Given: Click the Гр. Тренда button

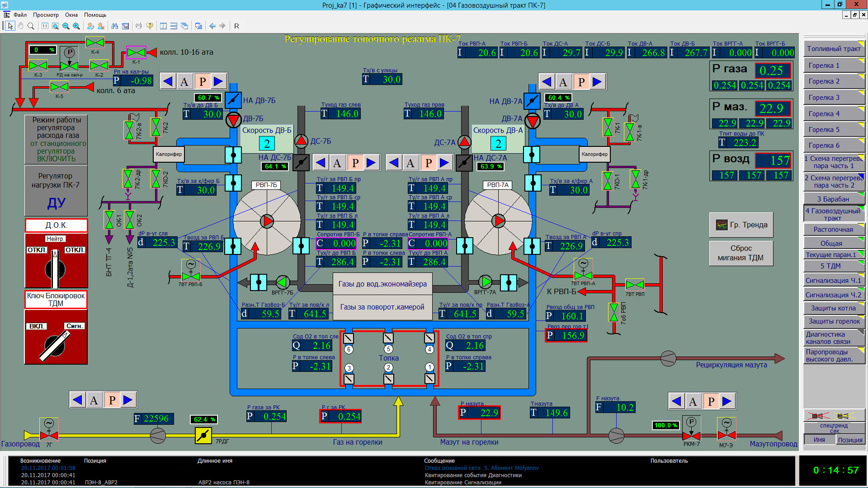Looking at the screenshot, I should [741, 225].
